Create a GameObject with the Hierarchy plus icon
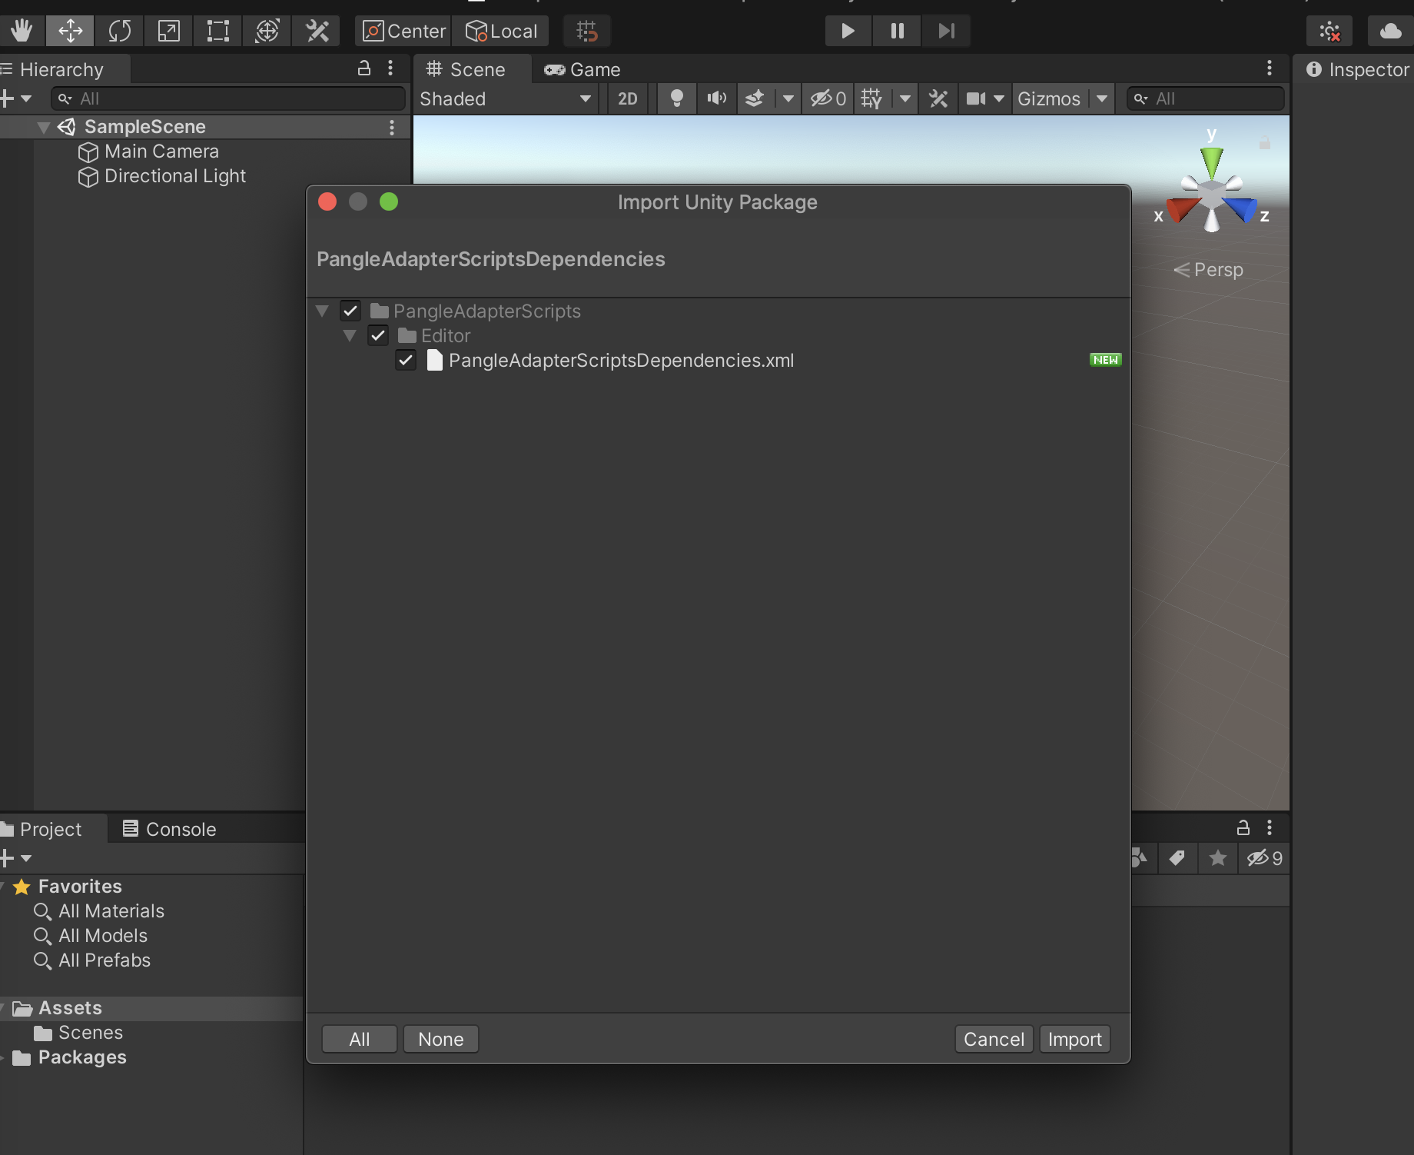 click(8, 98)
